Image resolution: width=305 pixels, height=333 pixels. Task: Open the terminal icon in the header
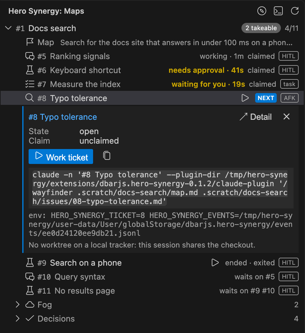(x=278, y=11)
